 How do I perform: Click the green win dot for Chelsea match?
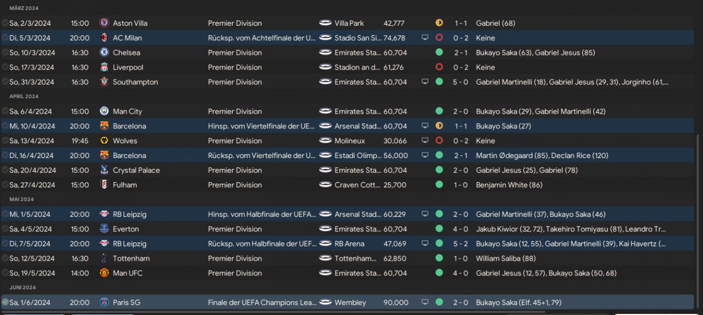click(x=439, y=53)
